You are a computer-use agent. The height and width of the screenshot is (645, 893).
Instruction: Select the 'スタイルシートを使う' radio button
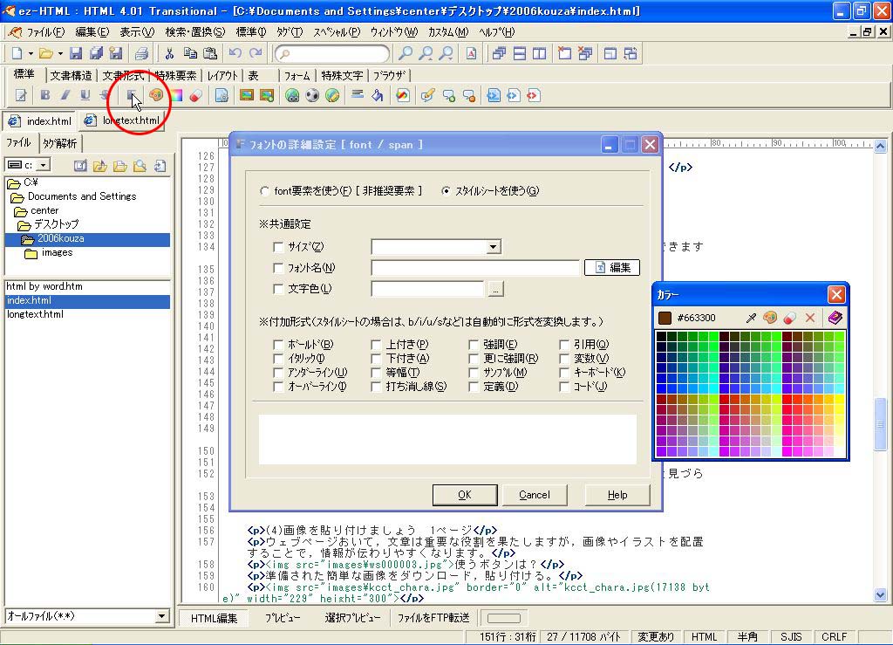click(446, 191)
